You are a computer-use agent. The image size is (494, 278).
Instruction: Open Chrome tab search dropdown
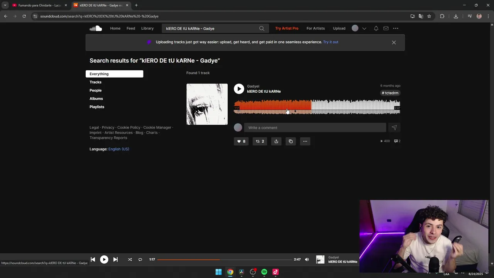click(5, 5)
